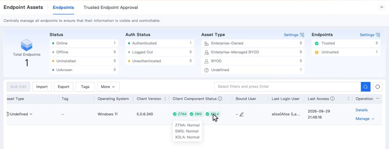The width and height of the screenshot is (389, 149).
Task: Click the Export button
Action: pos(63,87)
